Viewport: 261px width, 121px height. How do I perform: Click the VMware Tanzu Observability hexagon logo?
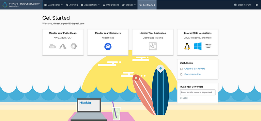coord(5,5)
